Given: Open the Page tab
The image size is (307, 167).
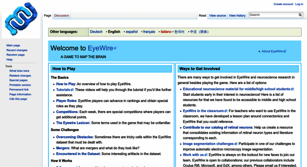Looking at the screenshot, I should pyautogui.click(x=47, y=15).
